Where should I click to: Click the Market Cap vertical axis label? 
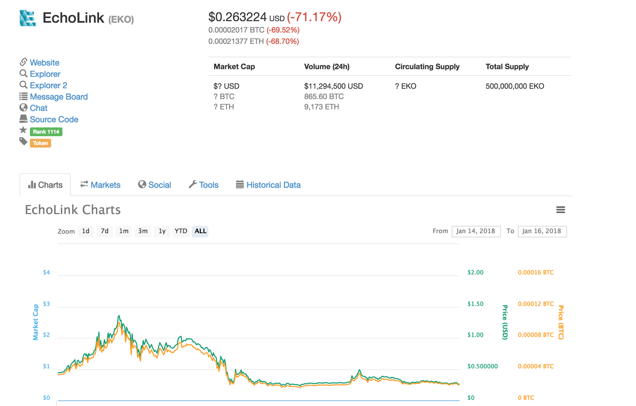36,322
